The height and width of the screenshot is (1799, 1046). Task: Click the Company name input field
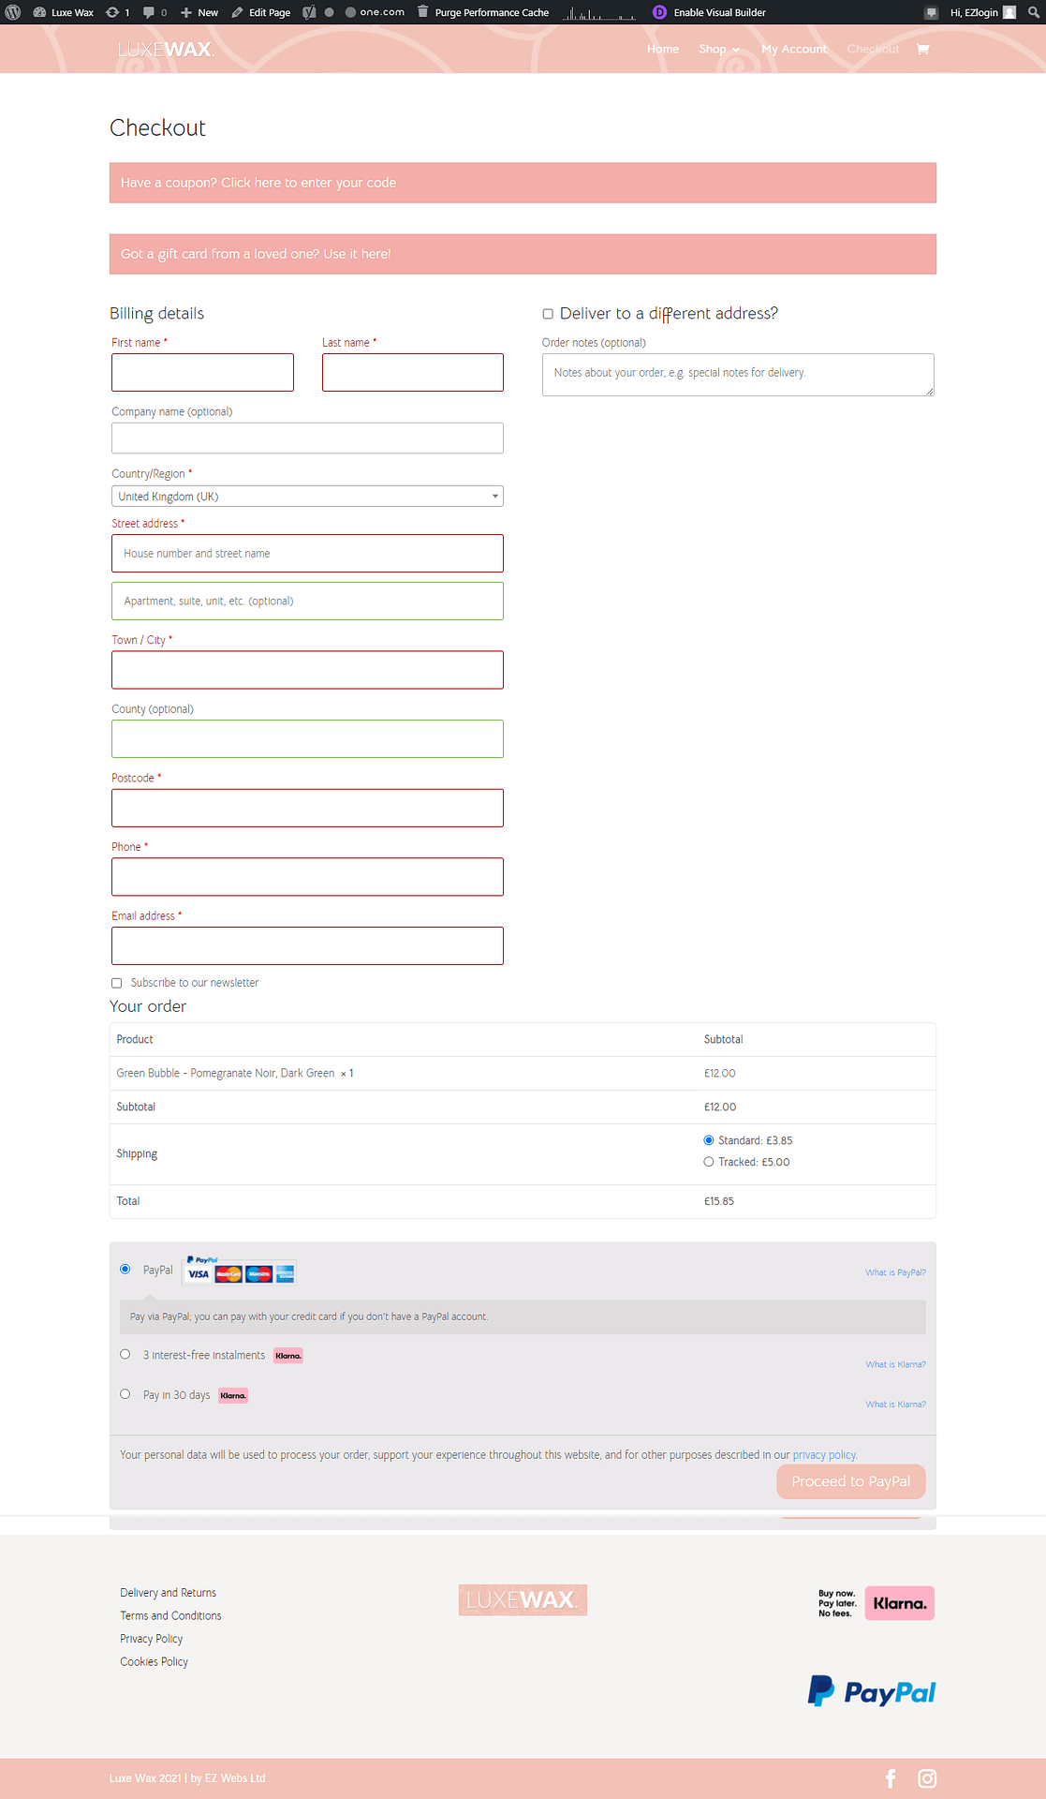tap(307, 438)
